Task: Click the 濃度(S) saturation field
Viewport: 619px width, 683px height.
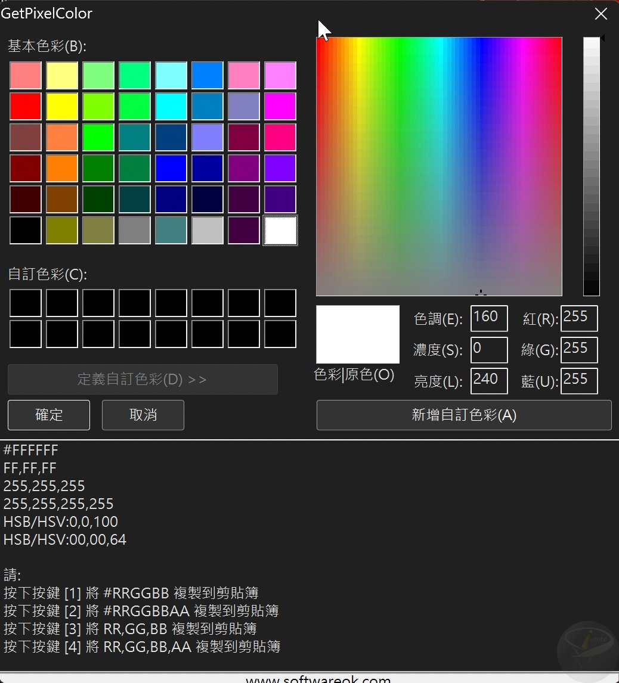Action: 488,350
